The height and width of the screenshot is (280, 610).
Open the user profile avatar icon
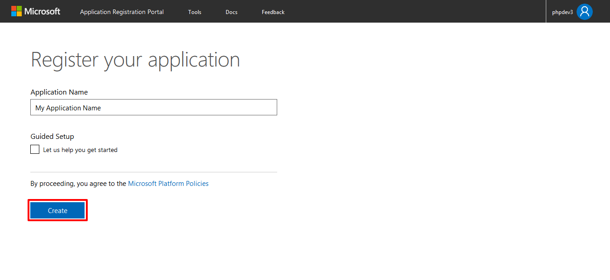click(x=584, y=12)
